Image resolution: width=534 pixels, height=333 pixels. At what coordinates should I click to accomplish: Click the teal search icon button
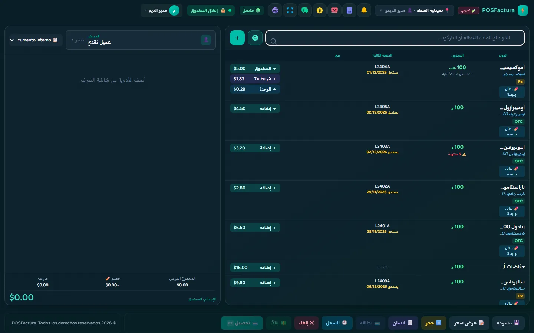pyautogui.click(x=255, y=38)
